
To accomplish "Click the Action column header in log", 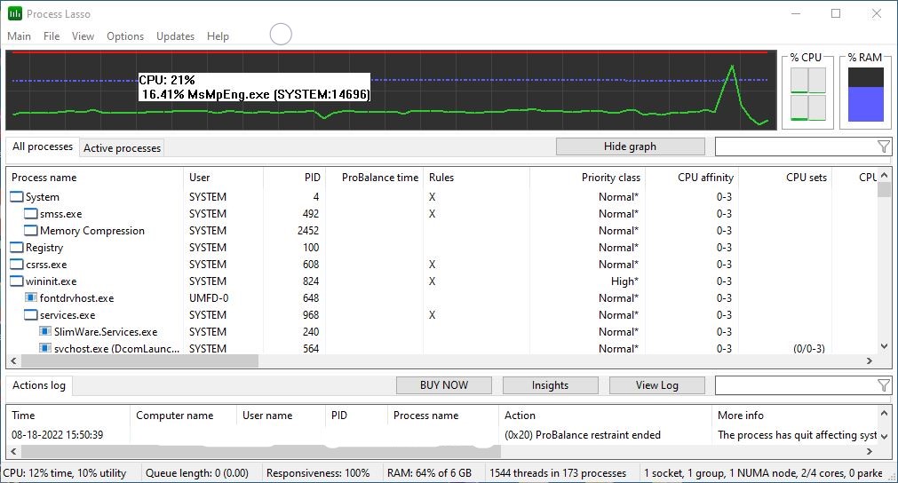I will tap(606, 416).
